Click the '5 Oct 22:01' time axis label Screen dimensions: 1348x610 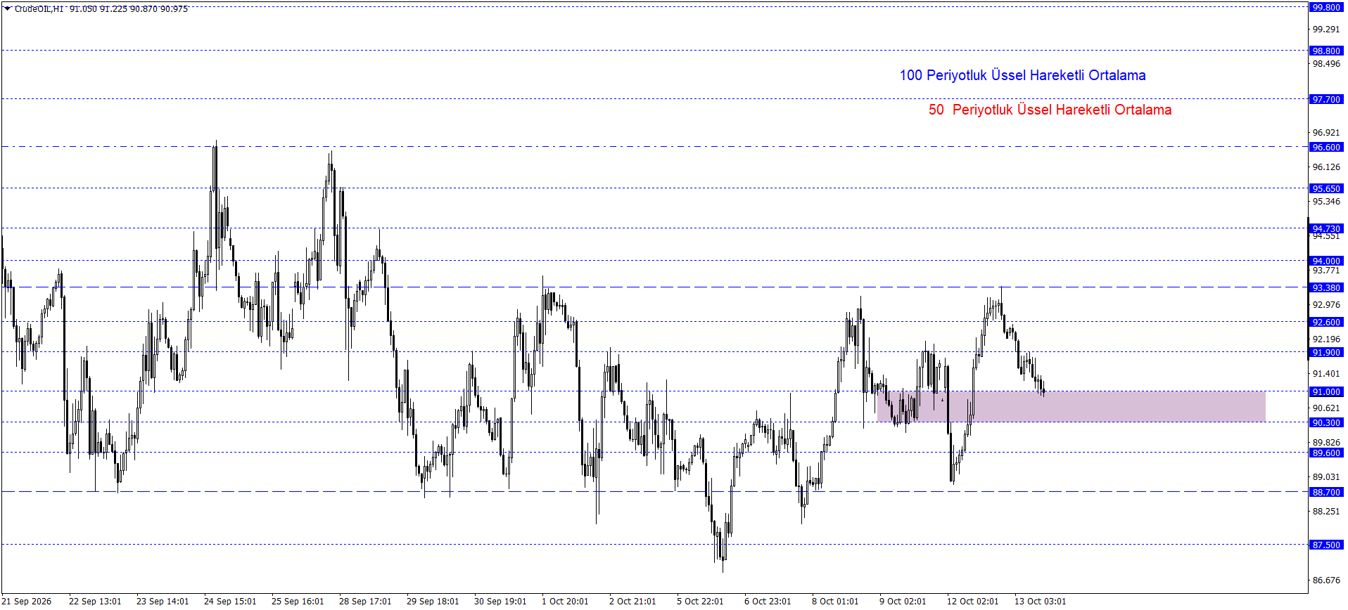pyautogui.click(x=700, y=601)
